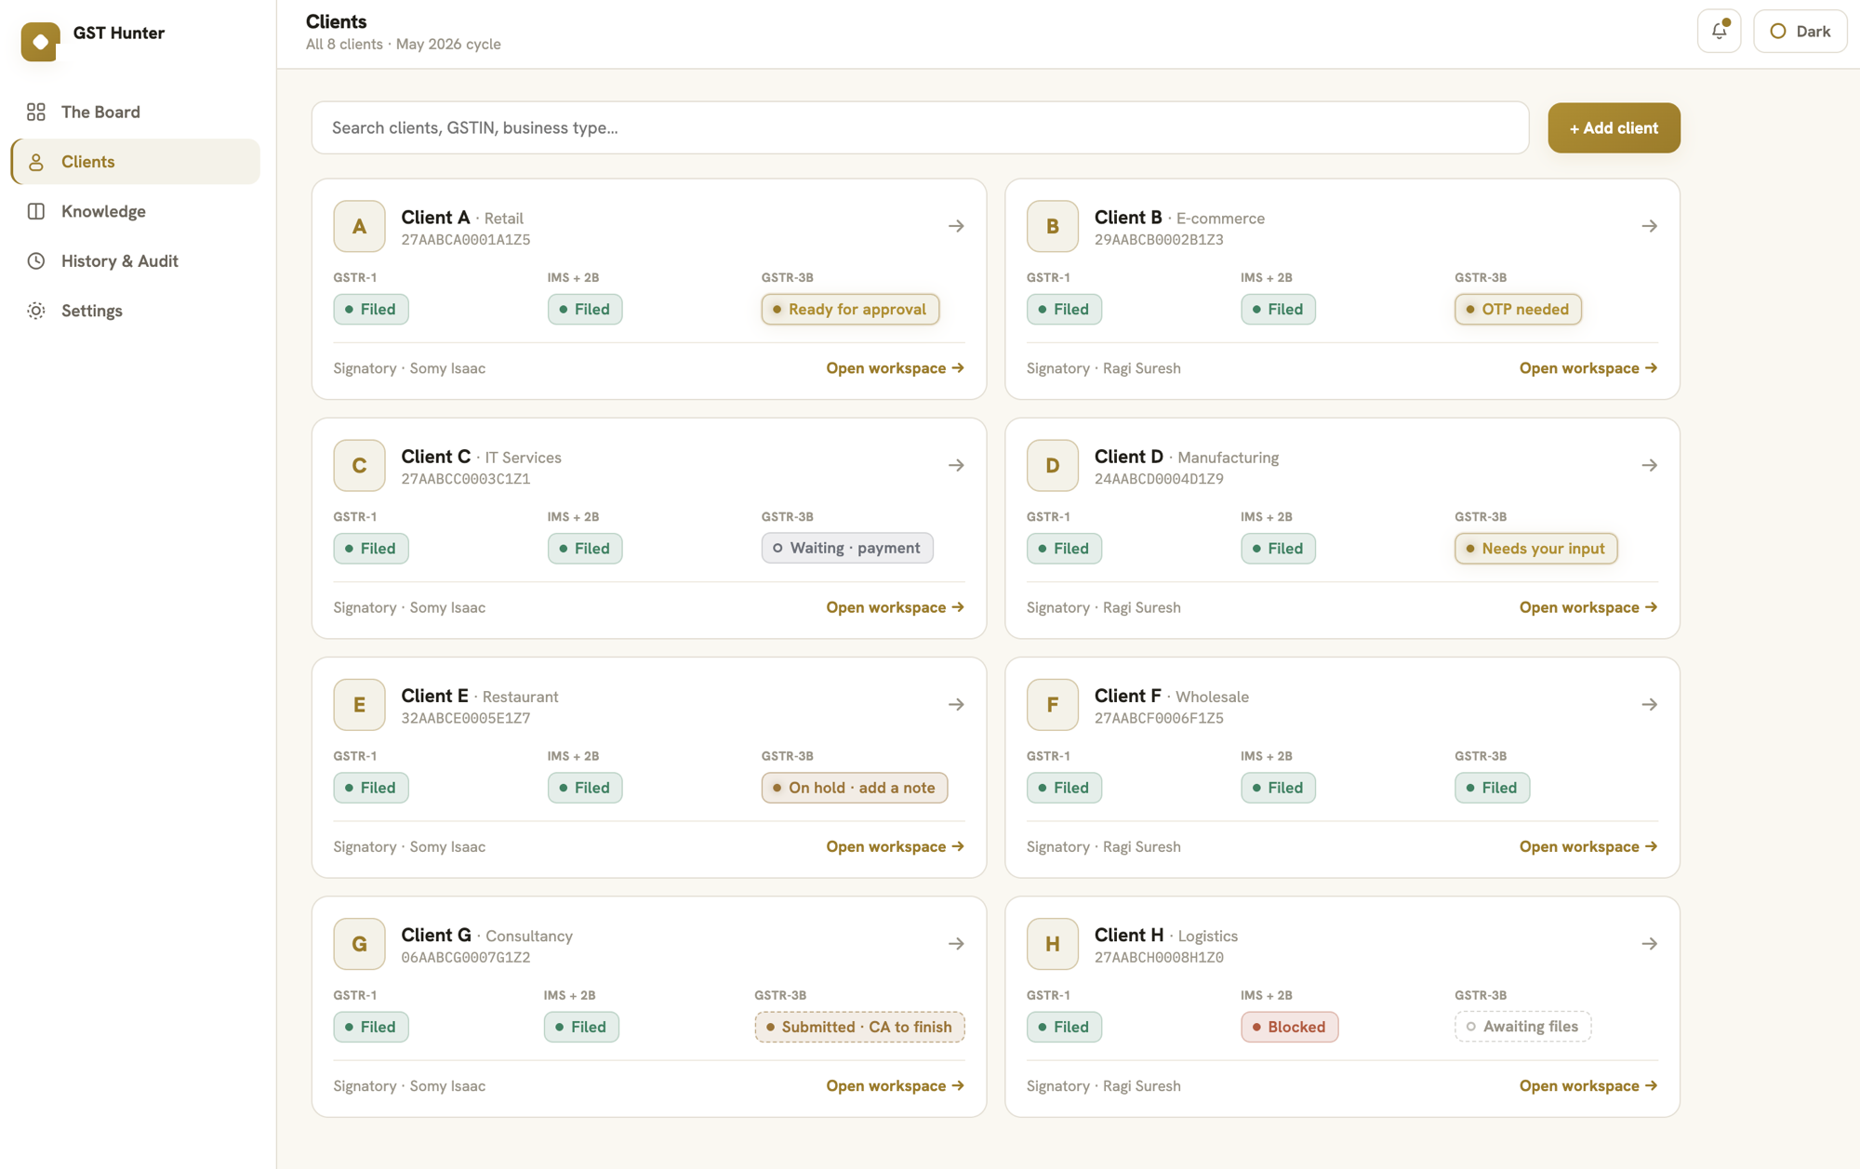The height and width of the screenshot is (1169, 1860).
Task: Click the arrow icon on Client D card
Action: [x=1649, y=465]
